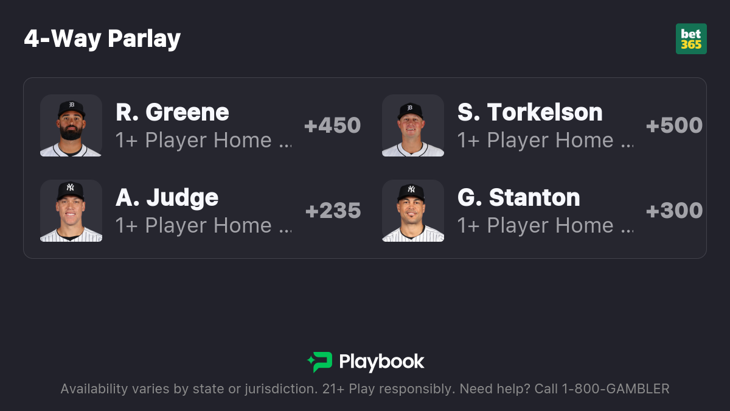Open S. Torkelson's player headshot

(x=413, y=125)
